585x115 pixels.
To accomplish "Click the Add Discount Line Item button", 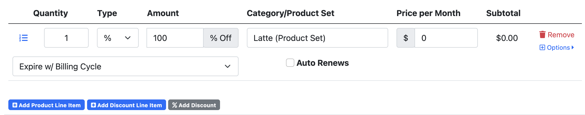I will tap(126, 105).
